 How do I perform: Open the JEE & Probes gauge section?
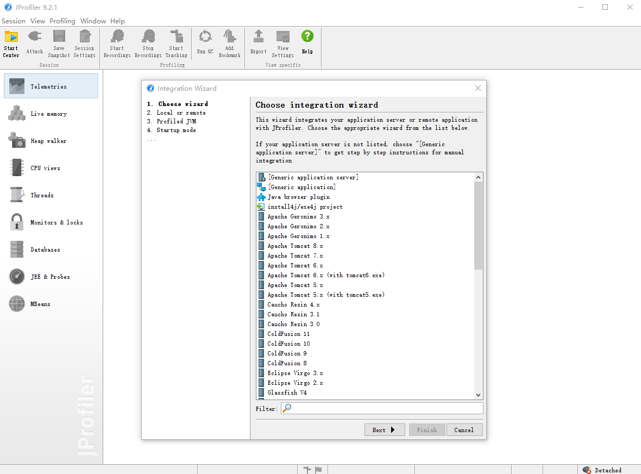pos(51,277)
